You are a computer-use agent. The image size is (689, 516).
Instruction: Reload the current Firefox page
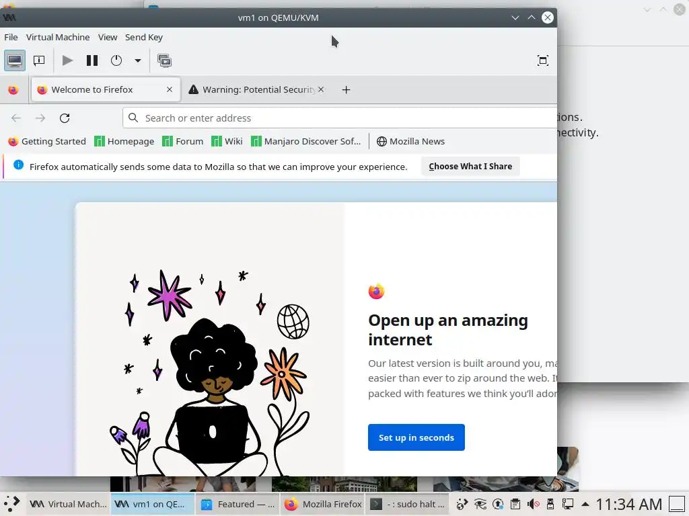(x=65, y=118)
